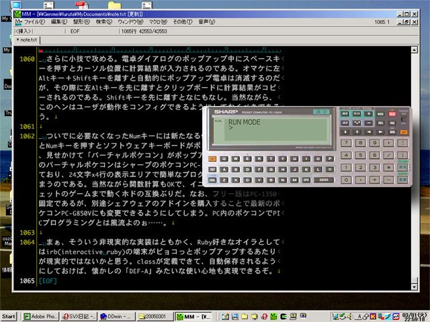Select the note.txt document tab
This screenshot has height=322, width=430.
(x=26, y=40)
